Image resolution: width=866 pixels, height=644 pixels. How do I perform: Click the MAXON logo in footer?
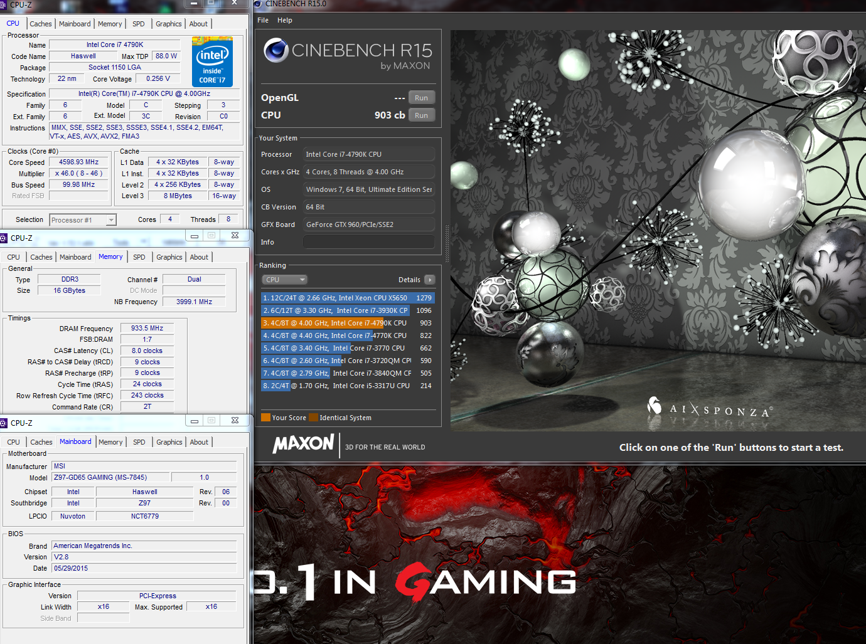303,444
